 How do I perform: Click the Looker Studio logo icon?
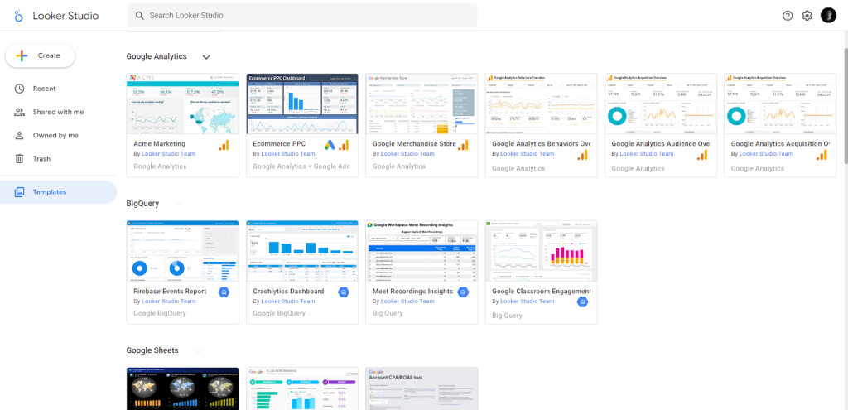point(17,16)
